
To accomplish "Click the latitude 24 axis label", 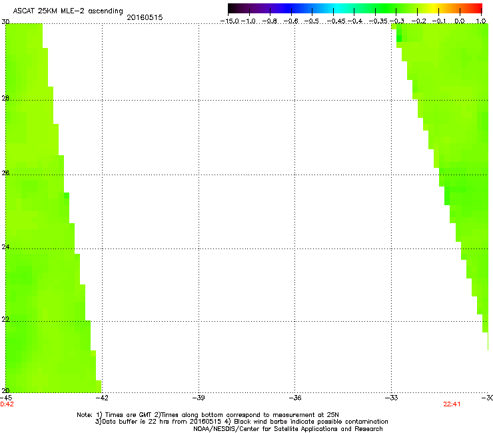I will tap(5, 247).
